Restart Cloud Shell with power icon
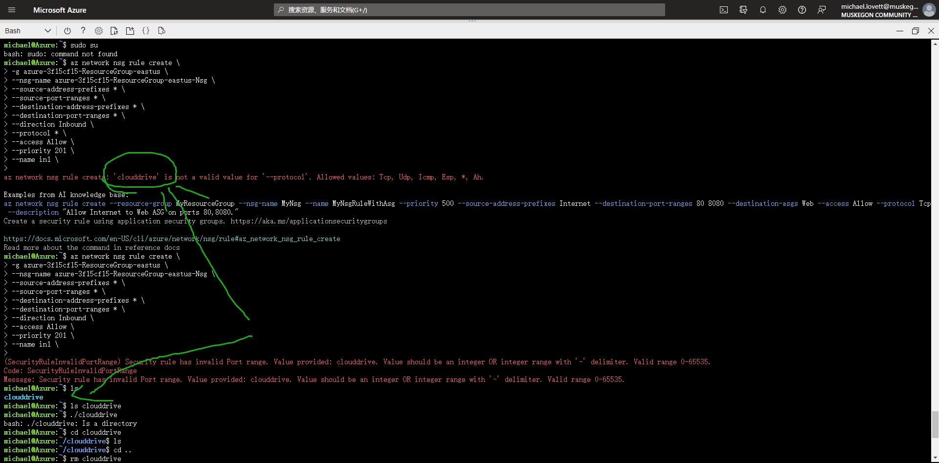Image resolution: width=939 pixels, height=463 pixels. click(x=67, y=31)
